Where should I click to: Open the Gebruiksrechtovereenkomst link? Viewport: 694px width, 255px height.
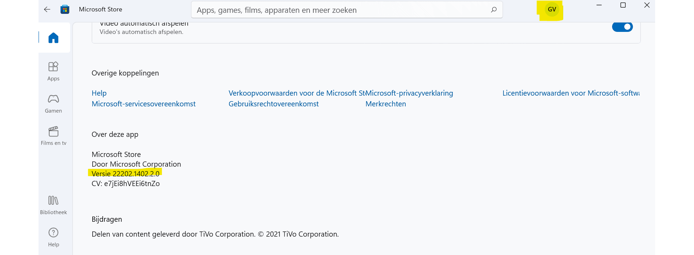(273, 104)
